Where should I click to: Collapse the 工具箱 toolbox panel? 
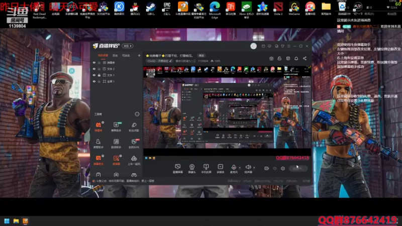click(137, 114)
